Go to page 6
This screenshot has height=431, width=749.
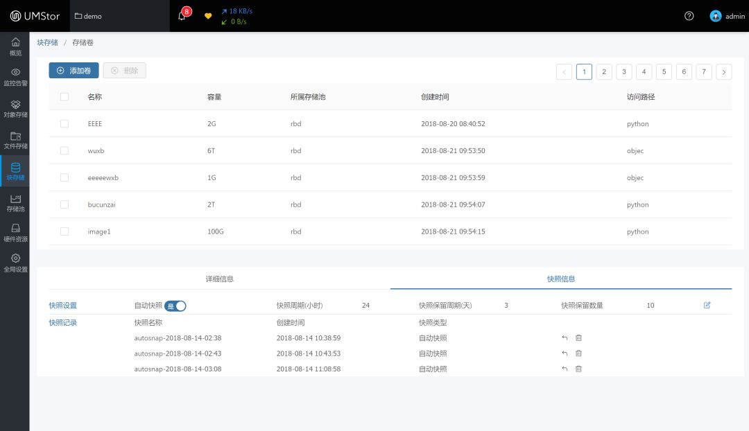[684, 72]
